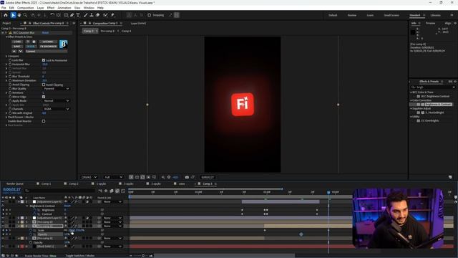The height and width of the screenshot is (258, 458).
Task: Click the FX BROWSER button
Action: tap(49, 46)
